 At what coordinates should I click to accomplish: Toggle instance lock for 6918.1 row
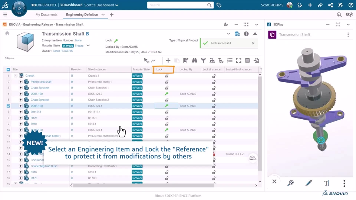tap(214, 124)
